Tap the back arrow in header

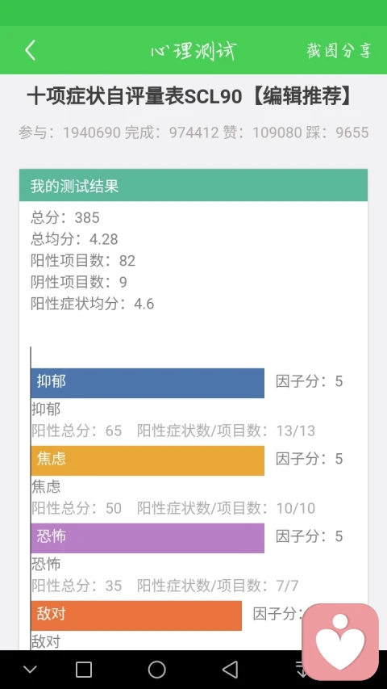[30, 50]
